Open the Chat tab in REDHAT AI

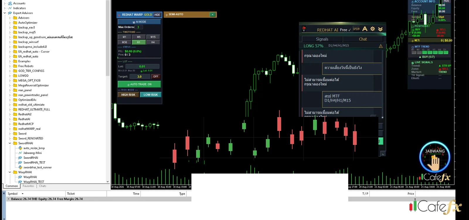[363, 39]
